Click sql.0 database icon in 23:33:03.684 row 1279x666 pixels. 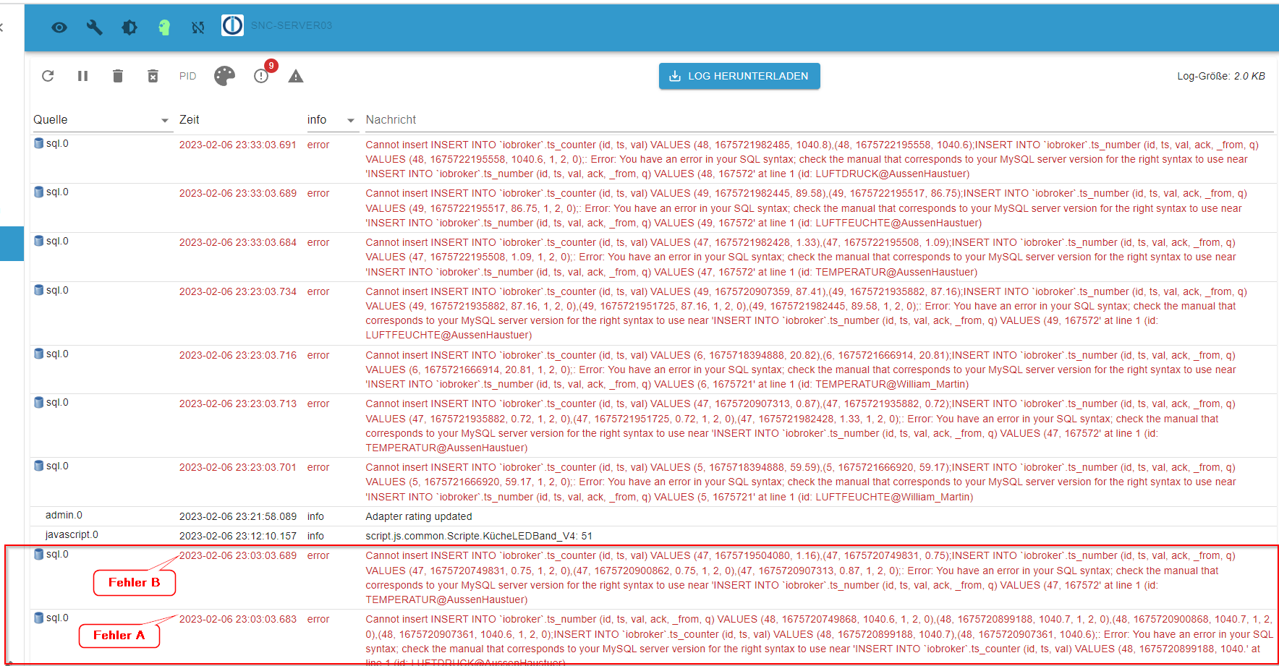pyautogui.click(x=39, y=241)
